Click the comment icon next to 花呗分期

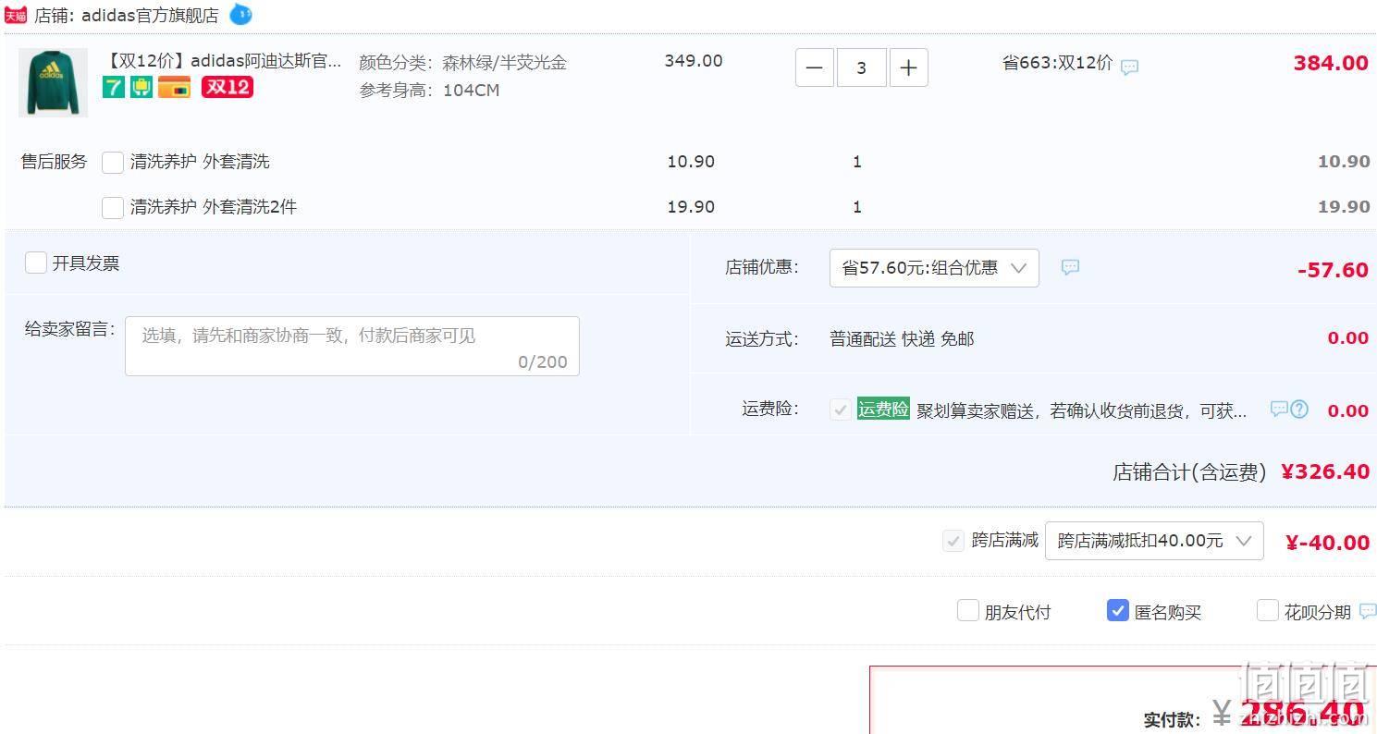1368,611
